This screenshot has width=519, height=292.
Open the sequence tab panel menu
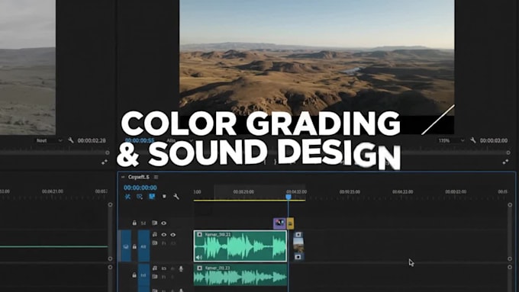(156, 177)
